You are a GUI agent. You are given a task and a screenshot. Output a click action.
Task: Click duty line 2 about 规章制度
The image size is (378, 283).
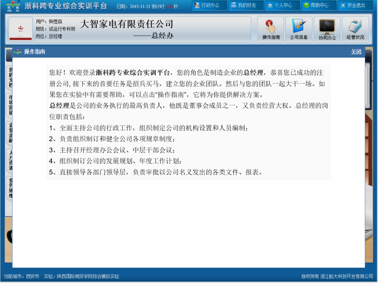coord(112,139)
